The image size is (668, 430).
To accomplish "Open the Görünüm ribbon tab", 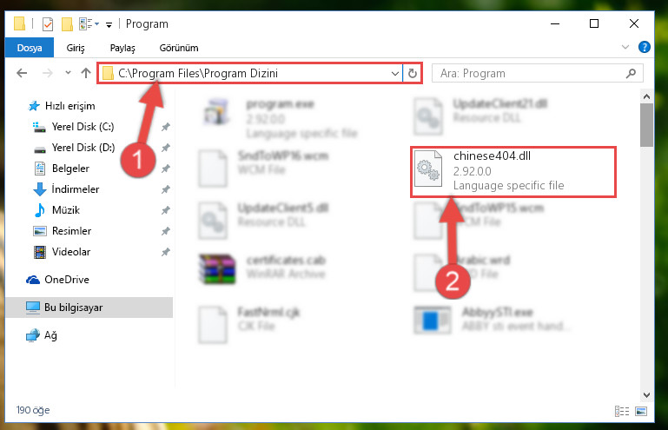I will click(179, 48).
